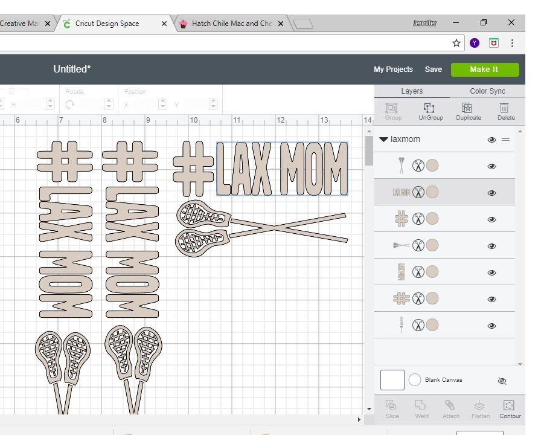Click the Slice icon

pyautogui.click(x=392, y=409)
